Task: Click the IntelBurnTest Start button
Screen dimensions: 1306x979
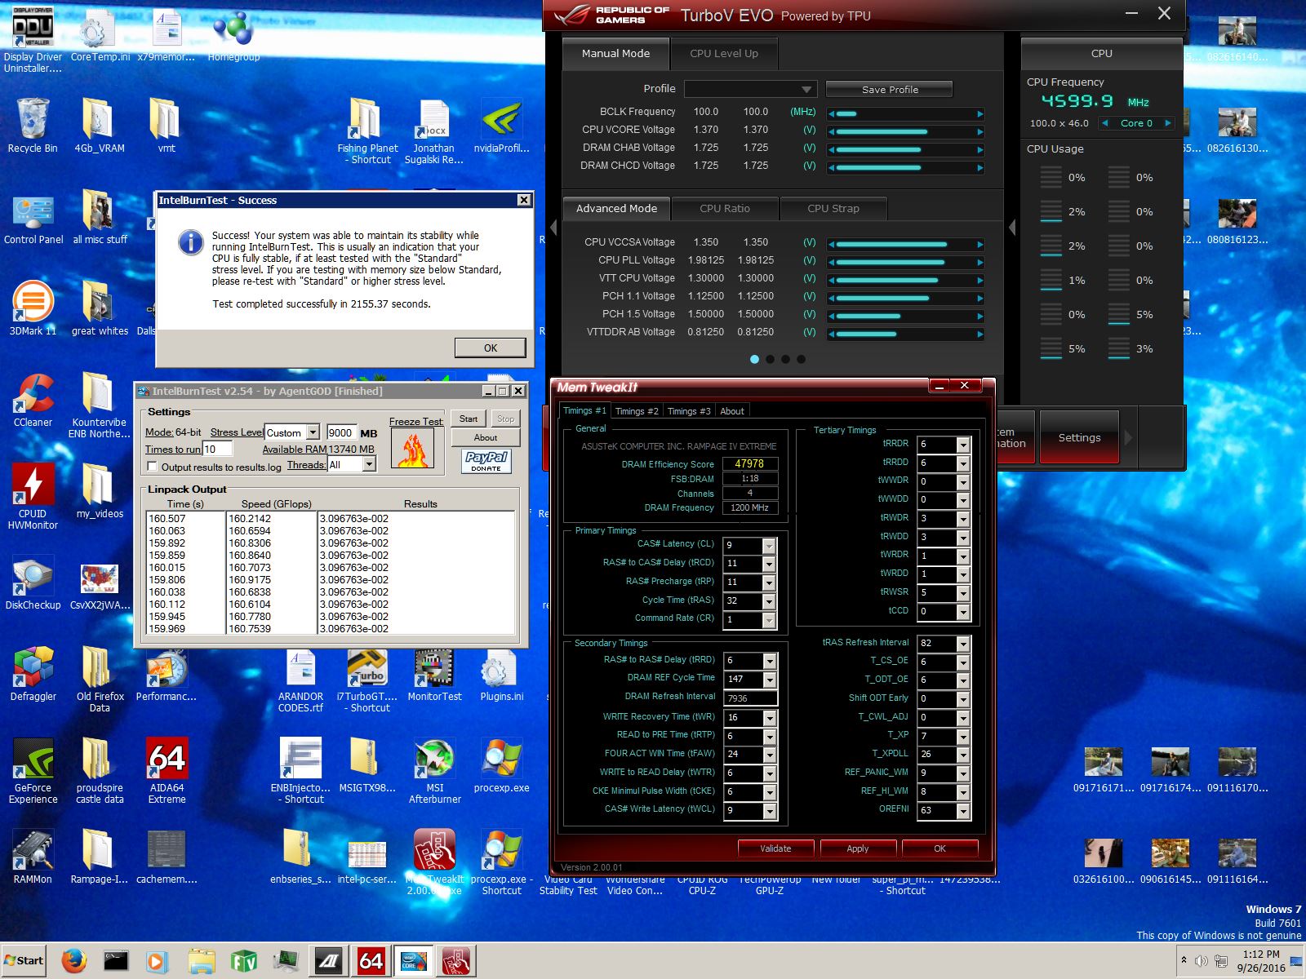Action: point(469,419)
